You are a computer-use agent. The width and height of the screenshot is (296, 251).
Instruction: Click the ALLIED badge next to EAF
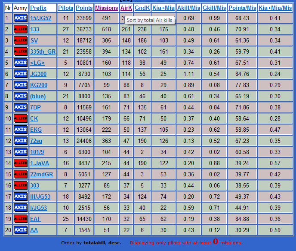(x=21, y=219)
